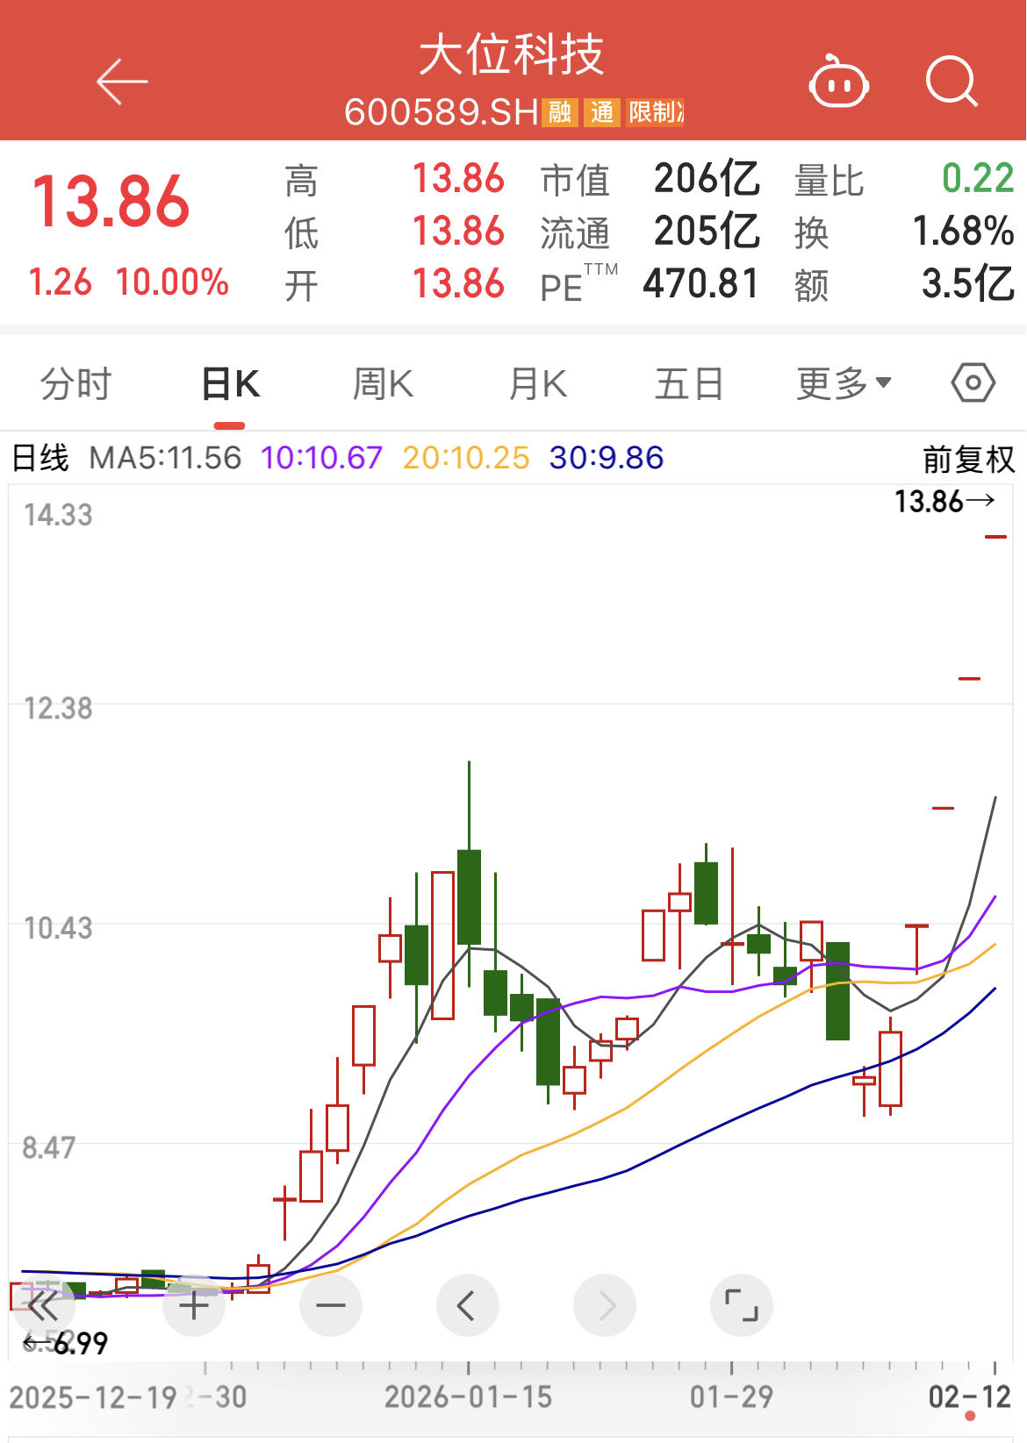
Task: Move chart to next candle
Action: pos(605,1305)
